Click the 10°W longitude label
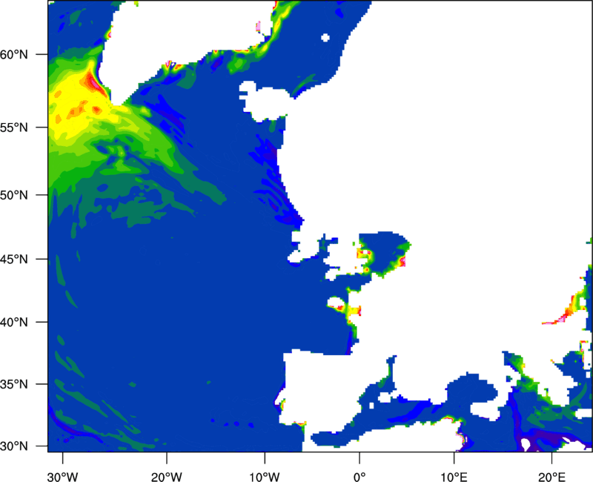This screenshot has width=593, height=482. [x=265, y=477]
